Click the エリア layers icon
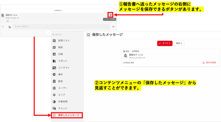The image size is (221, 122). pyautogui.click(x=54, y=95)
